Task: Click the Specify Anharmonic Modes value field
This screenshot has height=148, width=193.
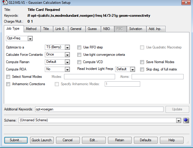Action: click(122, 84)
